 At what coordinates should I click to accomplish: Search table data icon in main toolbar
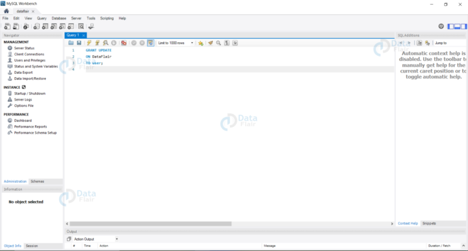tap(81, 27)
